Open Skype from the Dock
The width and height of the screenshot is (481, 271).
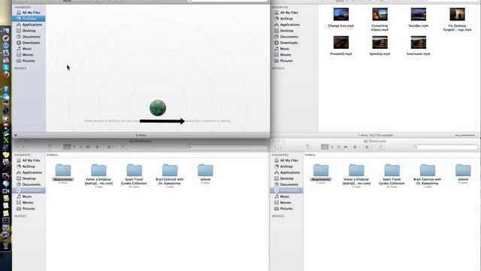click(x=5, y=67)
